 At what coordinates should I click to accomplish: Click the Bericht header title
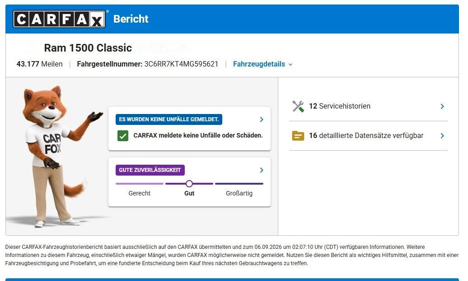point(131,19)
